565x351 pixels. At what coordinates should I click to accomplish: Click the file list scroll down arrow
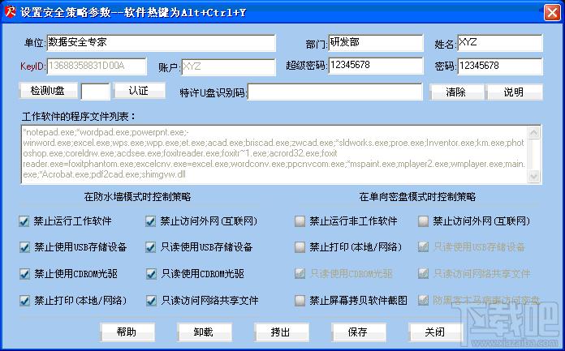click(533, 177)
